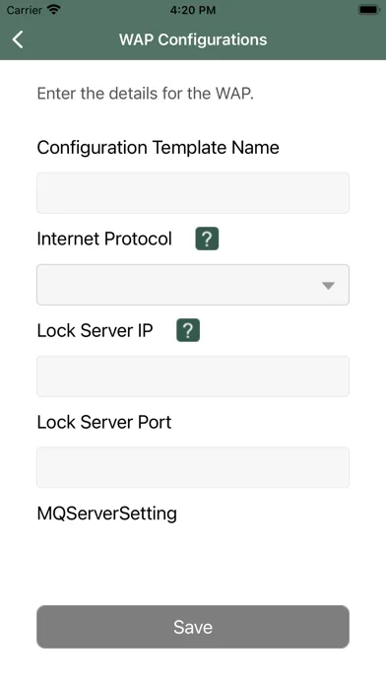Open Internet Protocol help question mark
386x686 pixels.
tap(207, 239)
